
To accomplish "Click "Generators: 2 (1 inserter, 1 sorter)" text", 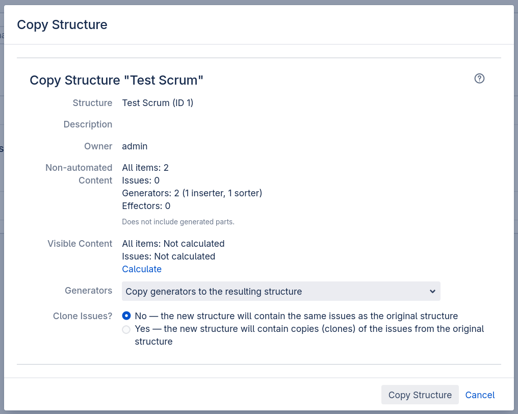I will pyautogui.click(x=192, y=193).
